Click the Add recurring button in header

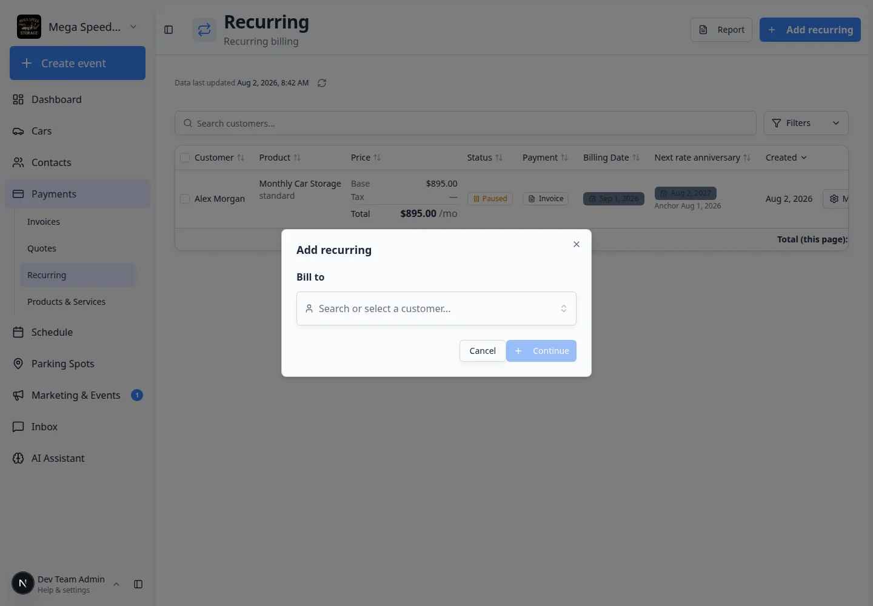[810, 30]
